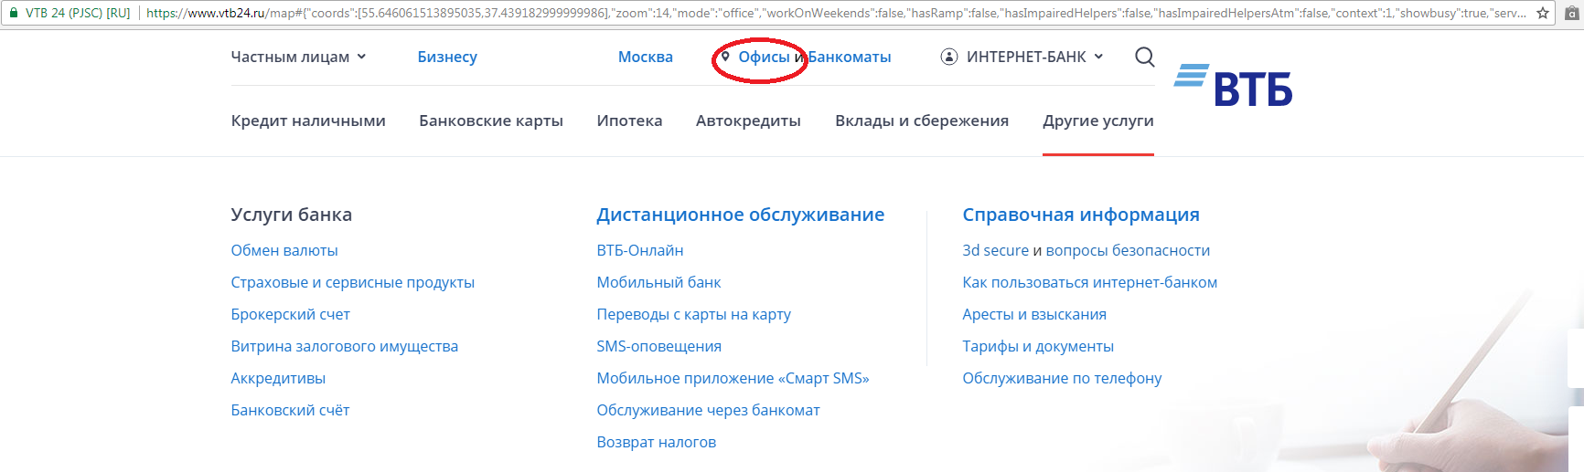Expand the Частным лицам dropdown
1584x472 pixels.
pyautogui.click(x=298, y=57)
